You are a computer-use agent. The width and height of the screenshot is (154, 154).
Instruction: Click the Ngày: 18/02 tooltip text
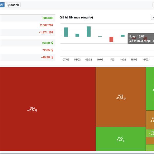137,36
